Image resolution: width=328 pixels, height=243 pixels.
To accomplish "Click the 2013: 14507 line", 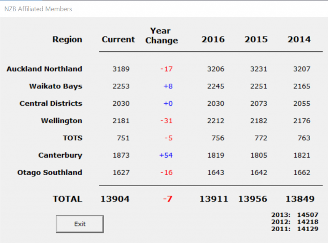I will click(295, 215).
